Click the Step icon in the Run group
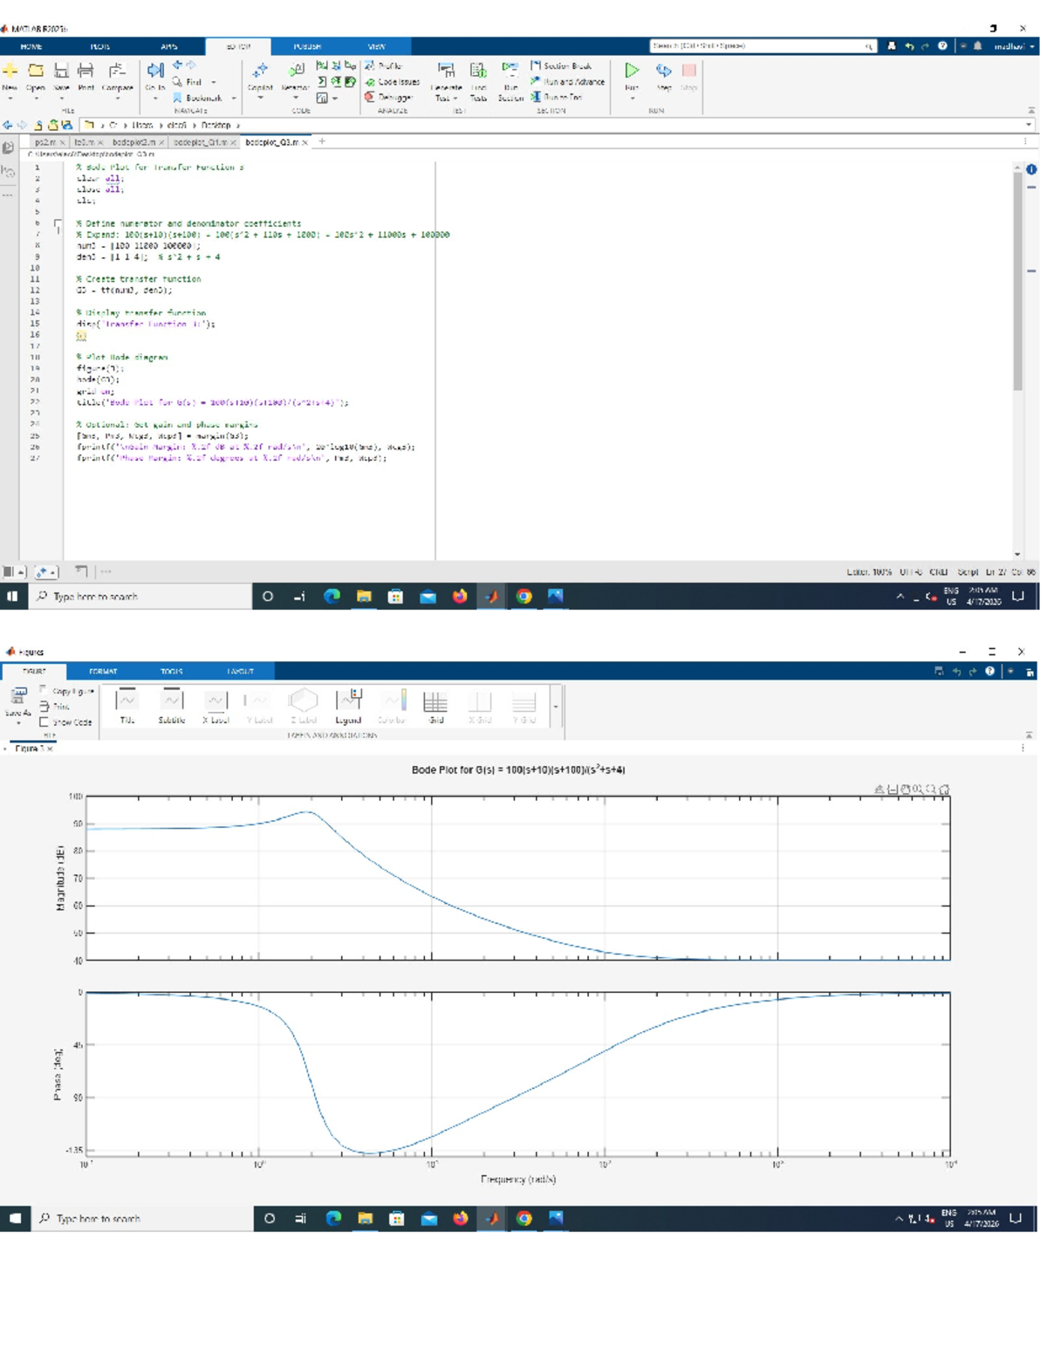The height and width of the screenshot is (1355, 1047). click(x=664, y=71)
